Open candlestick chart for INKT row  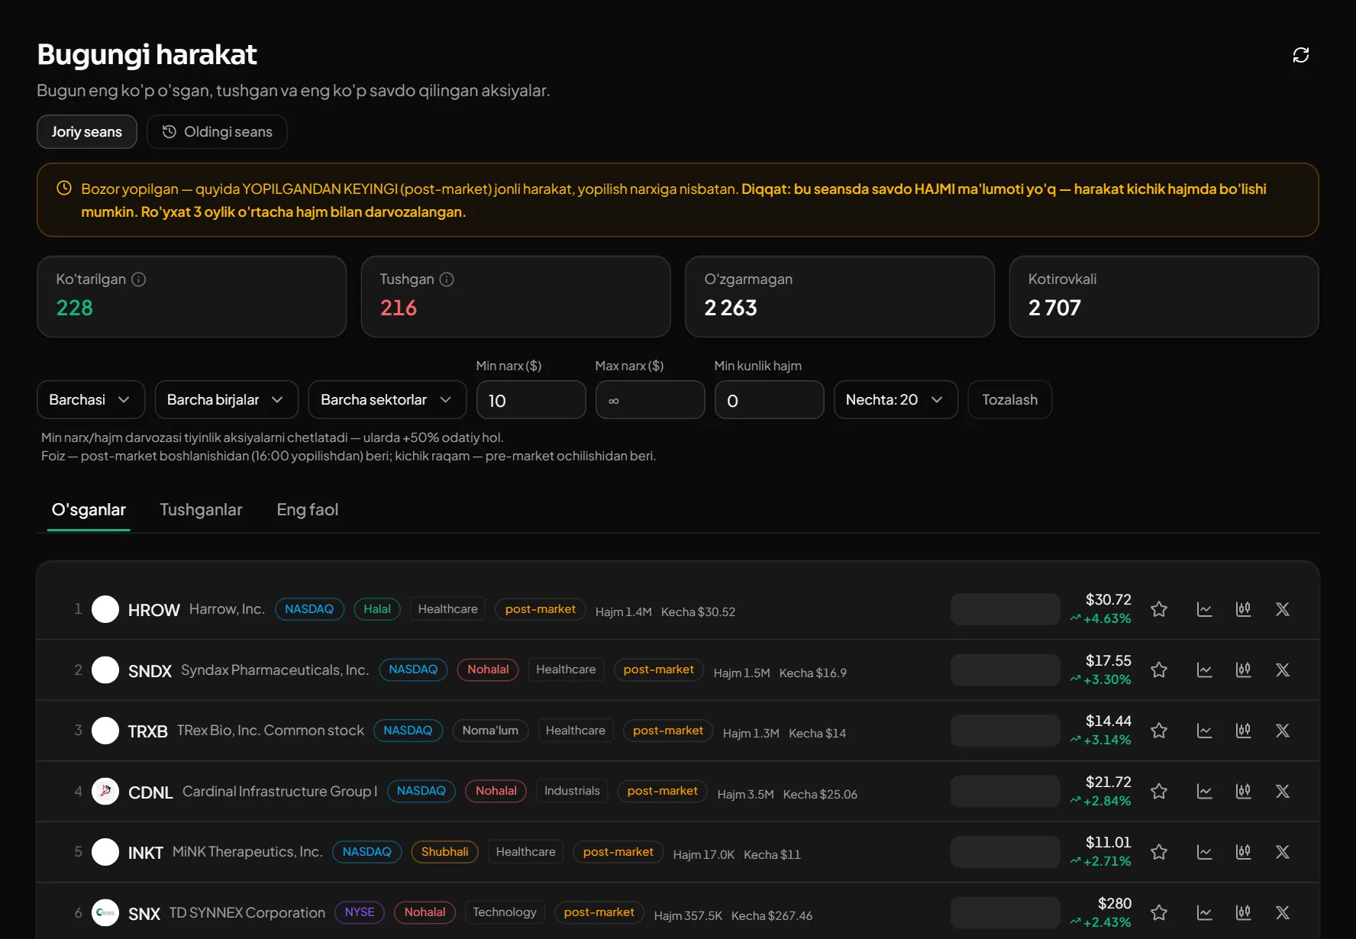coord(1244,852)
